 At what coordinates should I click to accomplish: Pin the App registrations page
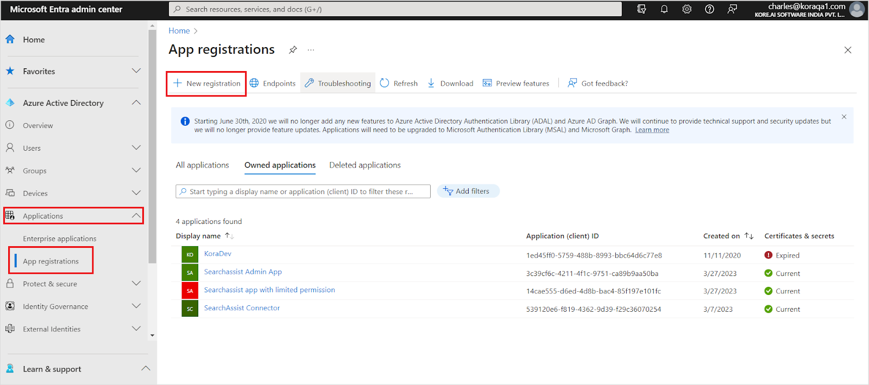pos(293,50)
